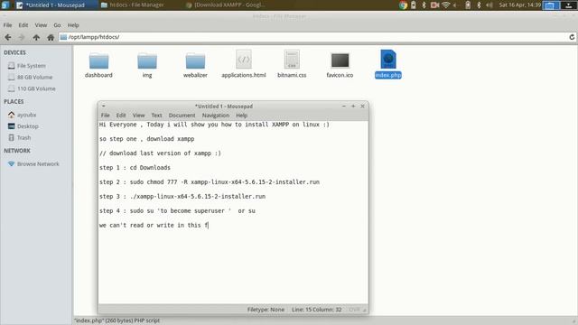
Task: Click the '// download last version of xampp' line
Action: tap(160, 153)
